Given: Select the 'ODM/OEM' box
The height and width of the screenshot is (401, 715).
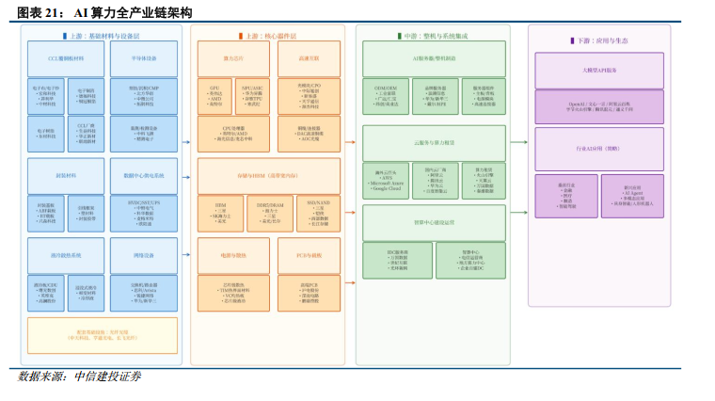Looking at the screenshot, I should [x=386, y=96].
